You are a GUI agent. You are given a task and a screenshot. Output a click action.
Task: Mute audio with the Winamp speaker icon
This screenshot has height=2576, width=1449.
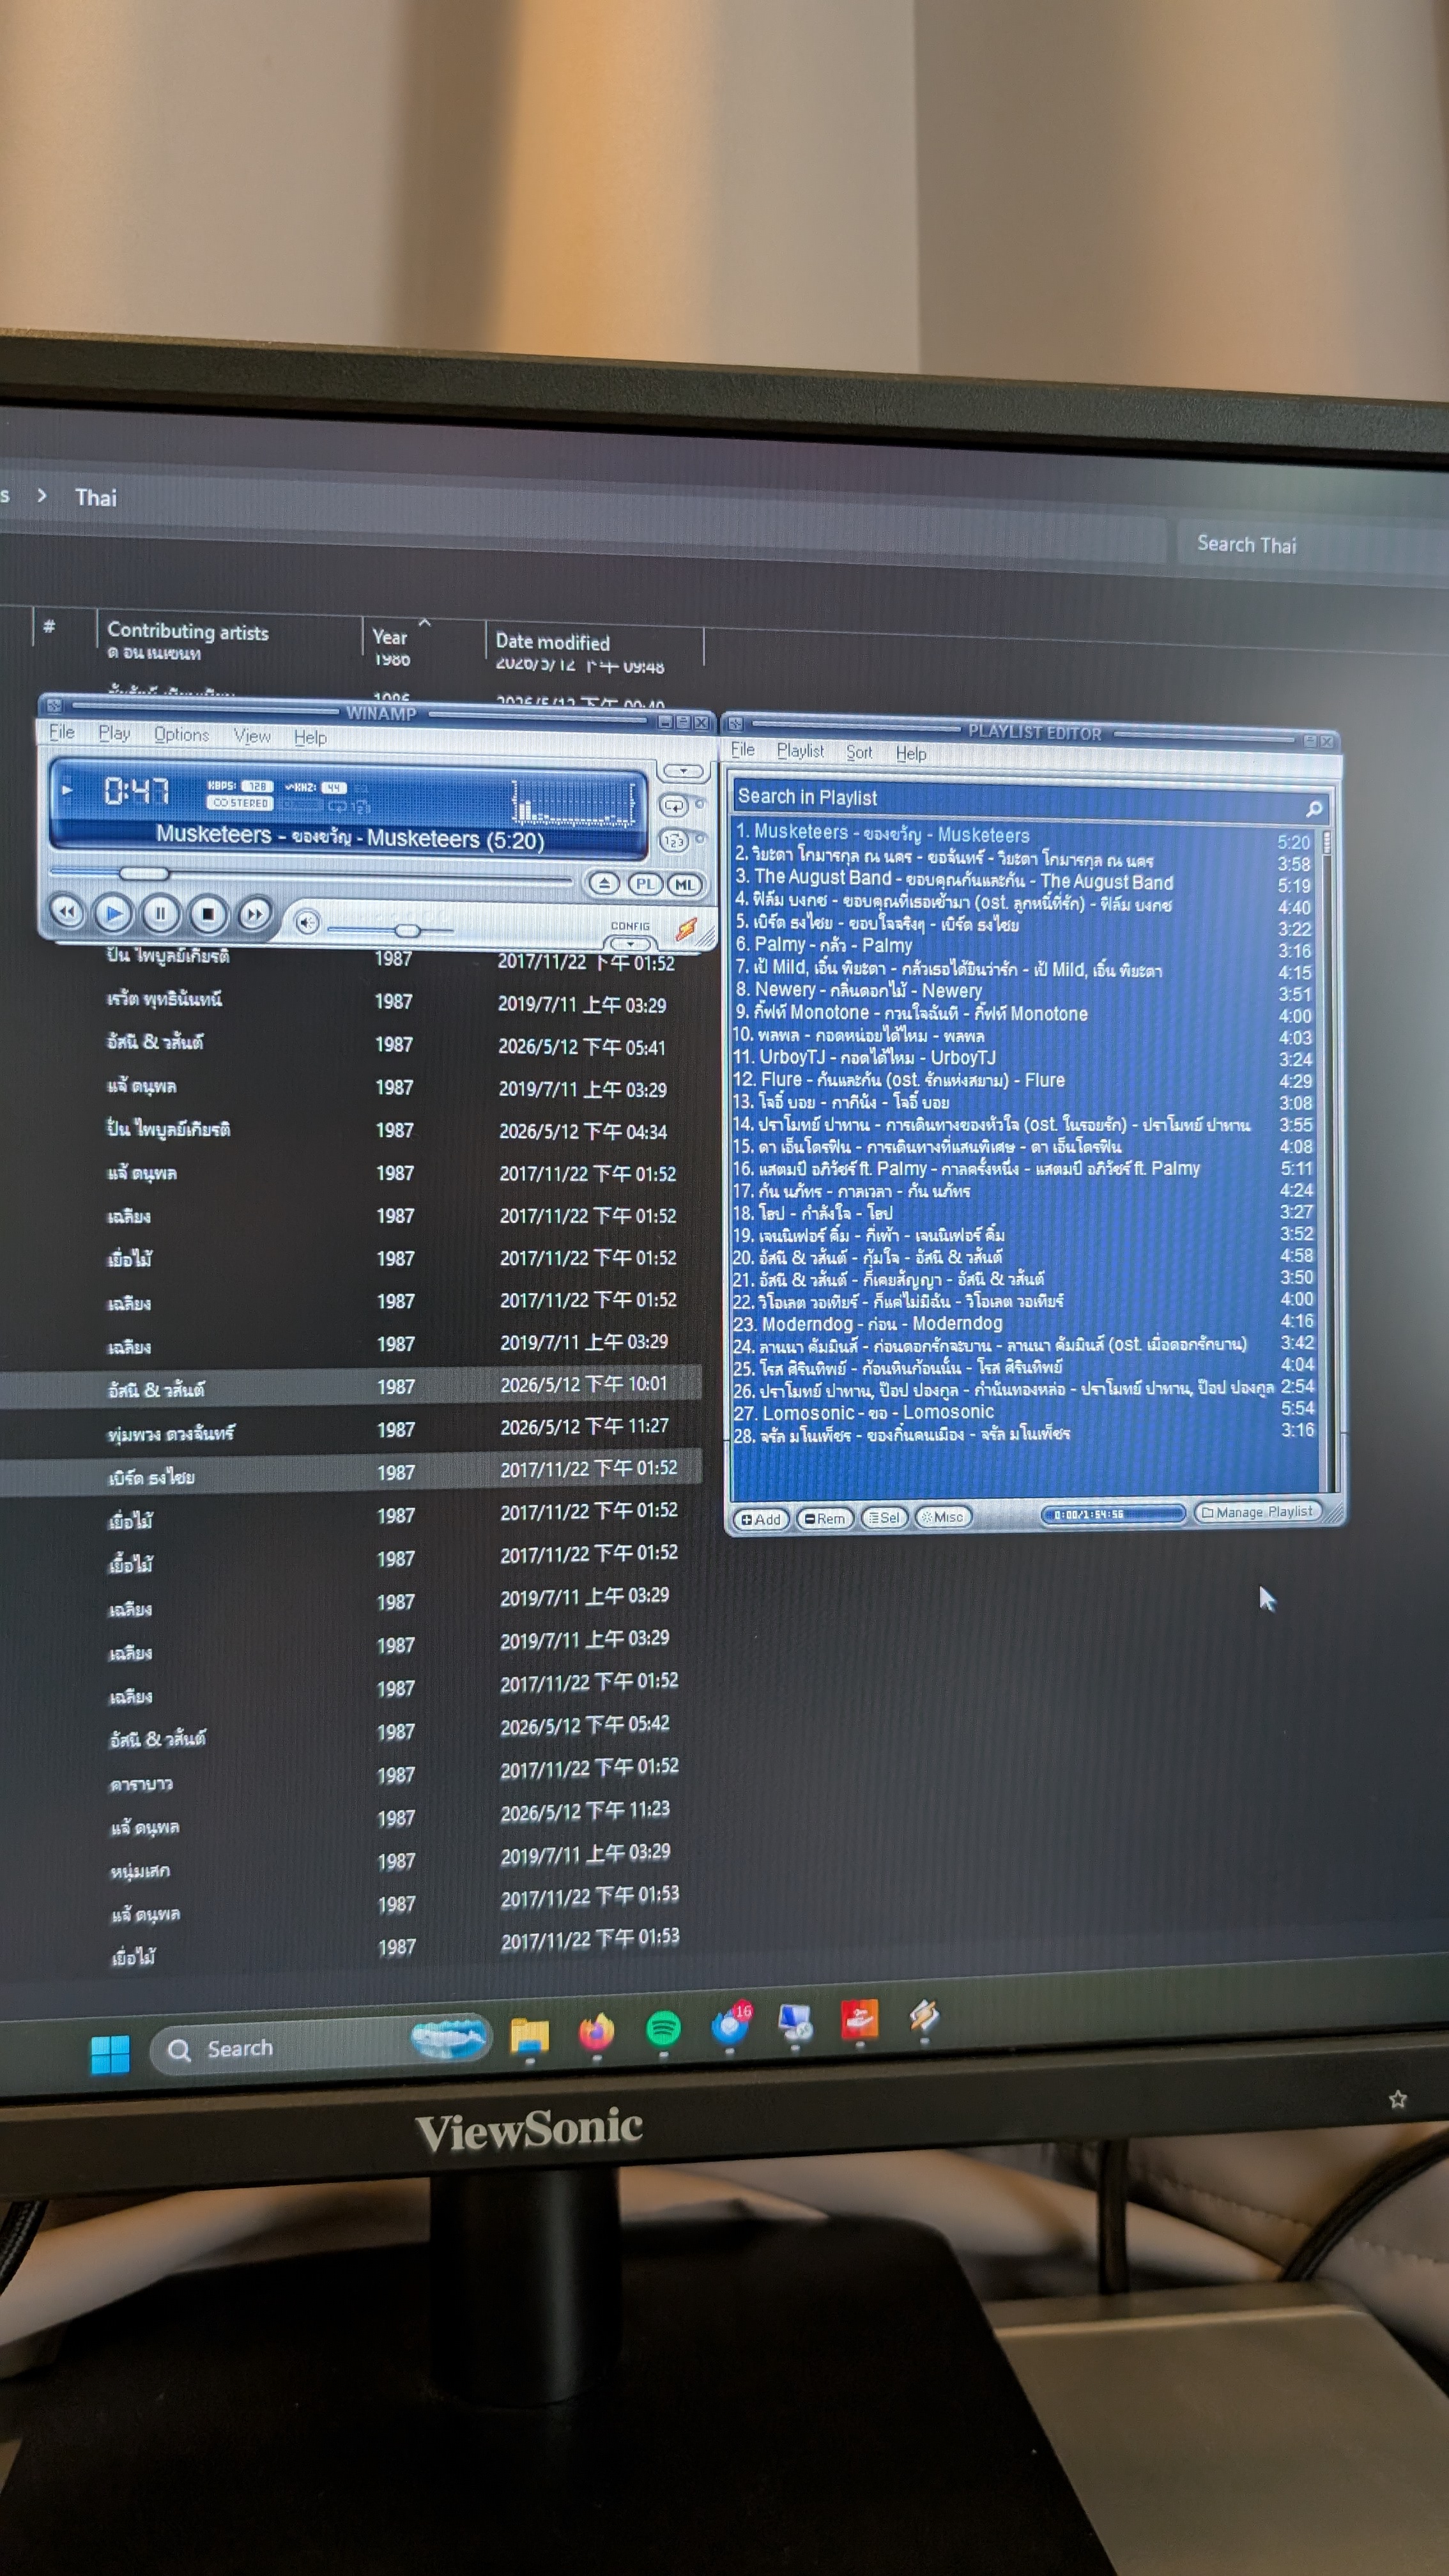(x=308, y=922)
